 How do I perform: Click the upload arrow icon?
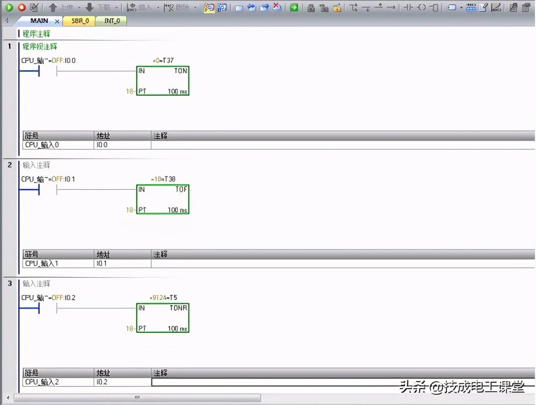coord(53,7)
